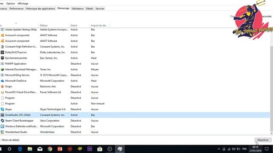Click Tonec Inc. publisher cell
Viewport: 273px width, 153px height.
point(46,69)
